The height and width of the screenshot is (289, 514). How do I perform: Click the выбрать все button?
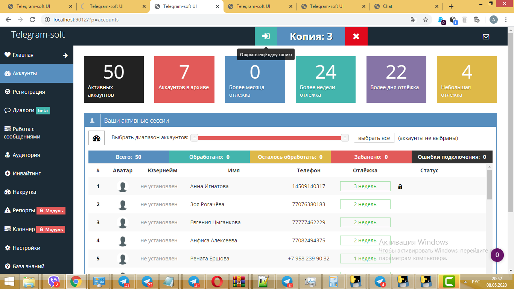pyautogui.click(x=374, y=138)
